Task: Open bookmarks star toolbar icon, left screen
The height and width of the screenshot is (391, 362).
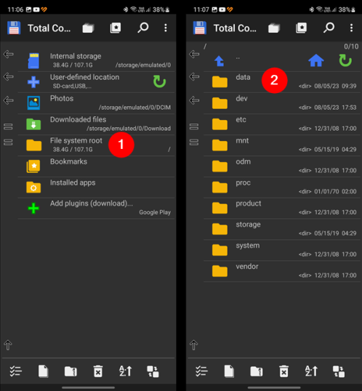Action: [x=116, y=28]
